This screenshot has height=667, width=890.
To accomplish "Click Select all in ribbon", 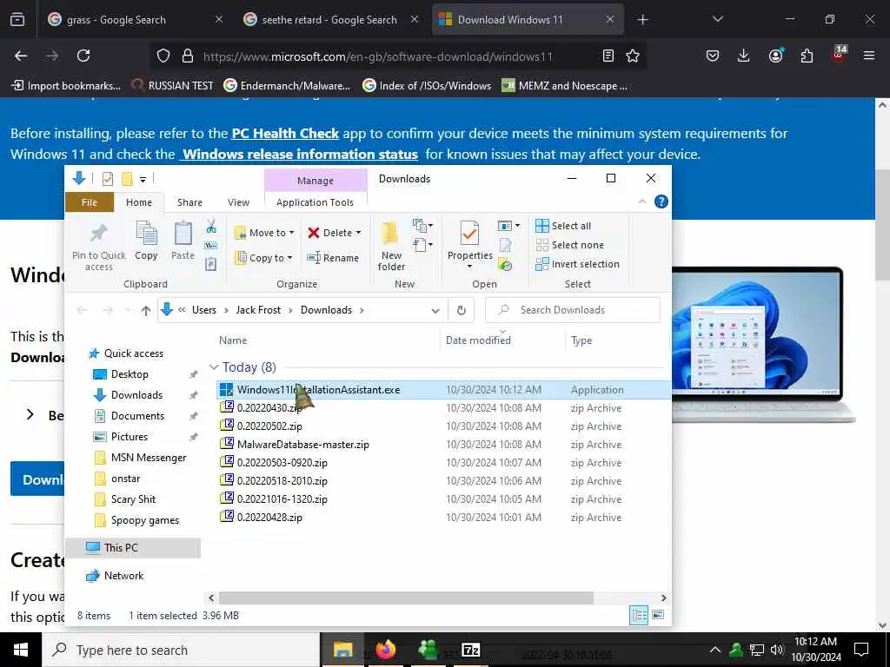I will pyautogui.click(x=563, y=226).
